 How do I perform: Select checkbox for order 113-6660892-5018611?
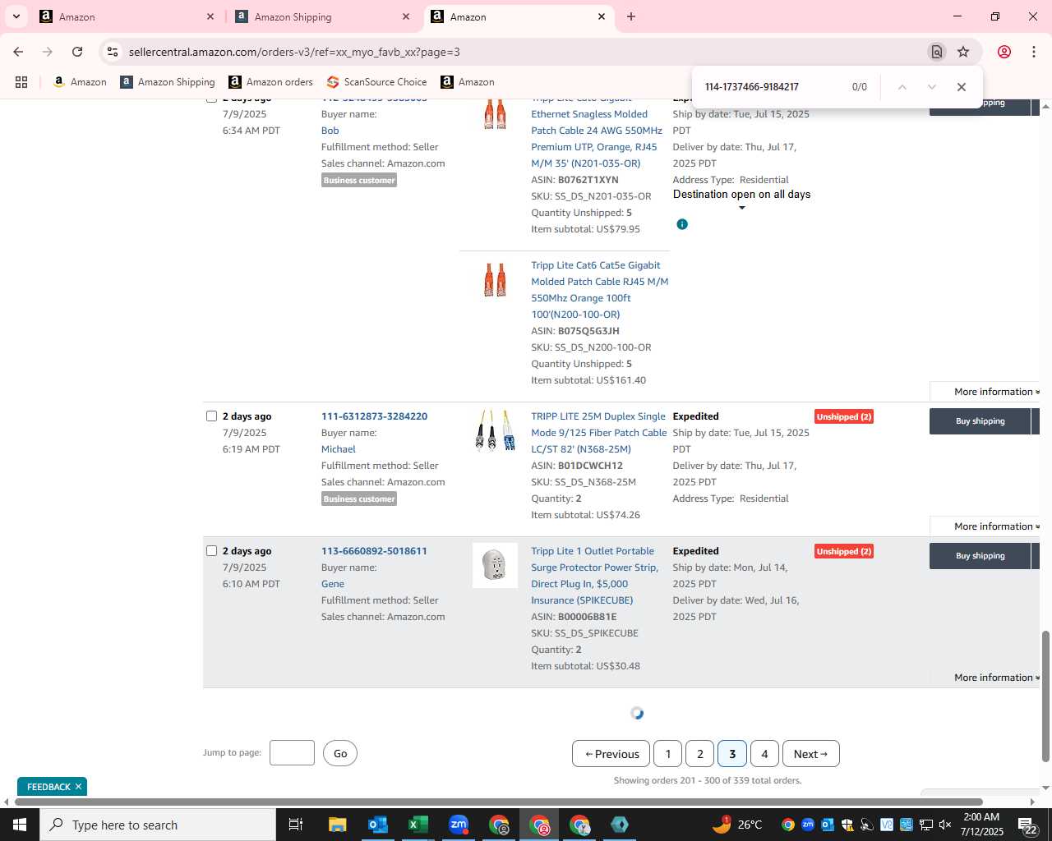(211, 551)
